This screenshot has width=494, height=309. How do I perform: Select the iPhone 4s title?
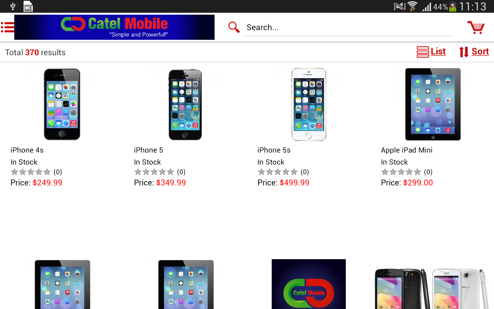pos(27,150)
